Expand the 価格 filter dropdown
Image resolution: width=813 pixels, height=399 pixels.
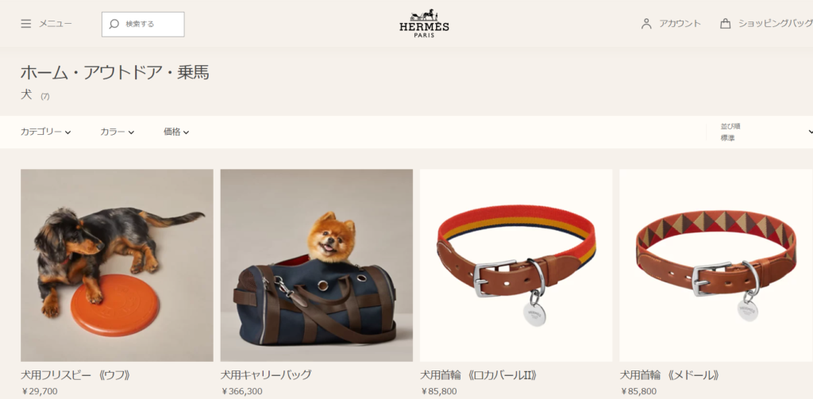tap(176, 132)
